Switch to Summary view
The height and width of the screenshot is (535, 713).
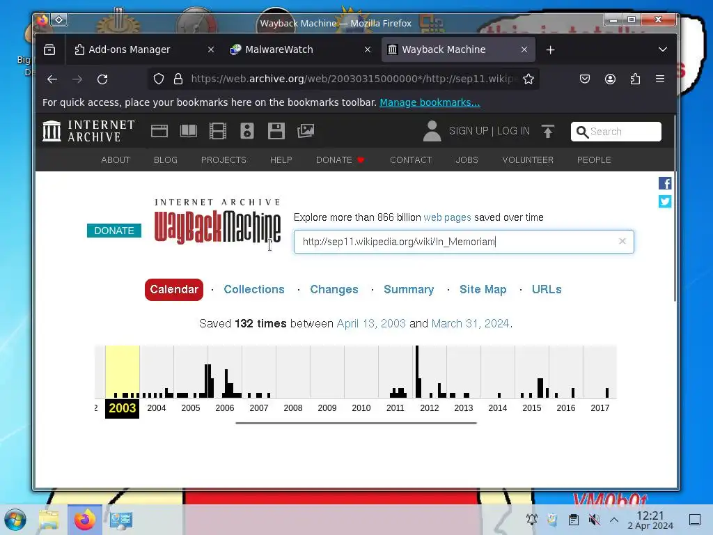pyautogui.click(x=408, y=289)
